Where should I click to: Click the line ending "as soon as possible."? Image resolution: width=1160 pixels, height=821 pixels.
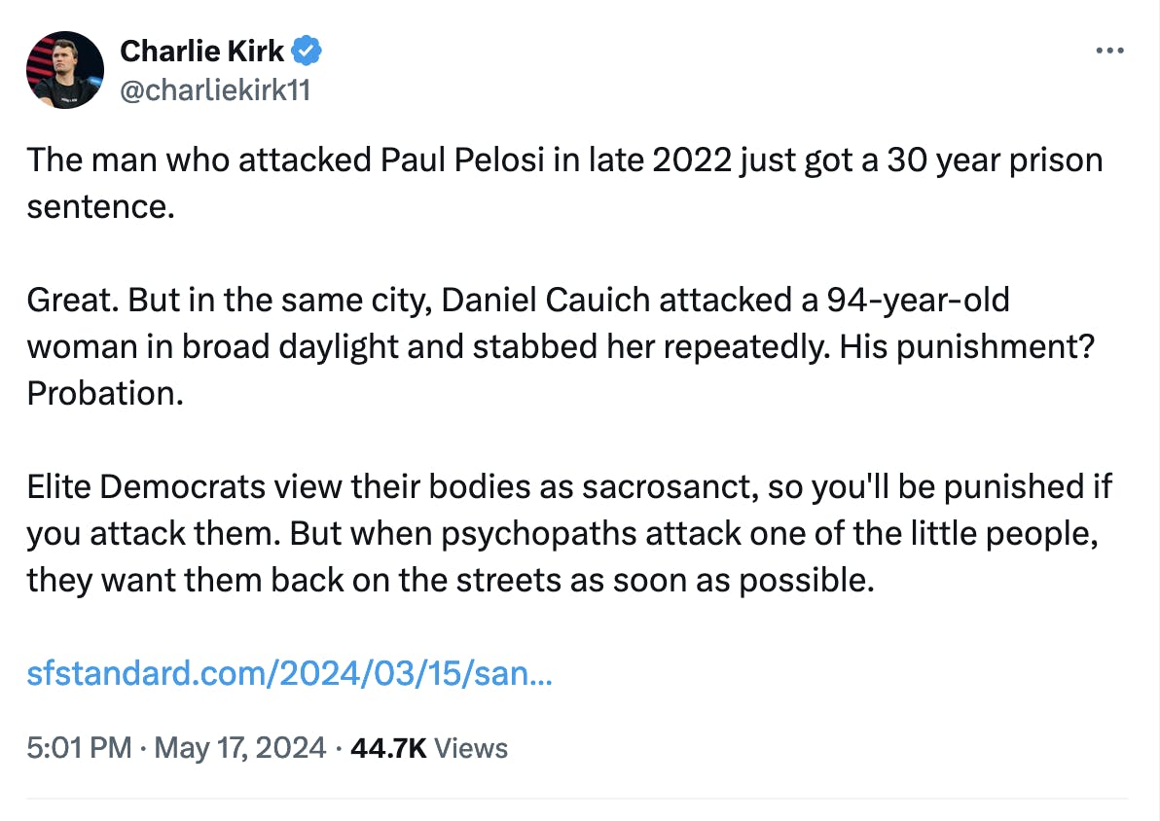point(451,580)
